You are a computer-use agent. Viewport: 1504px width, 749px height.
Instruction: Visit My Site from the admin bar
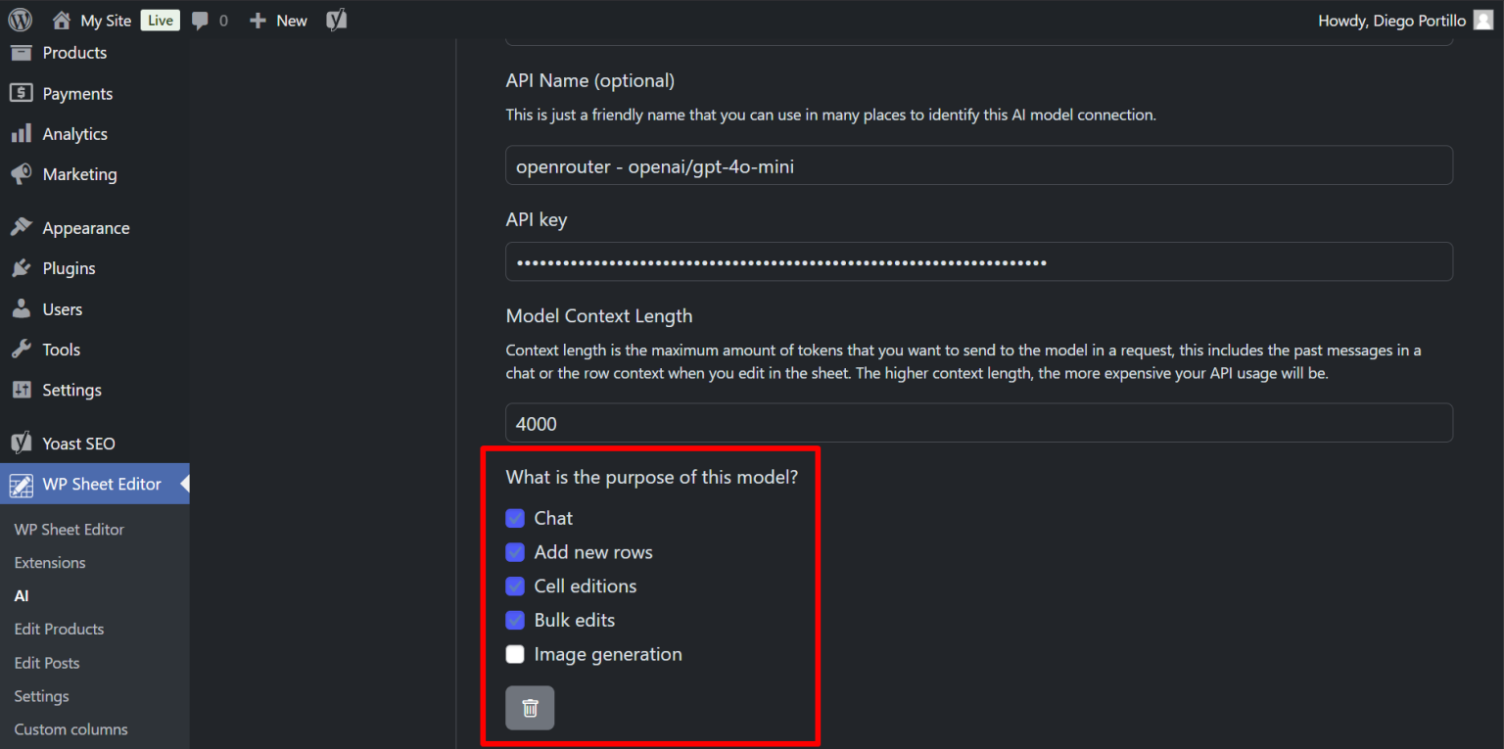point(107,20)
